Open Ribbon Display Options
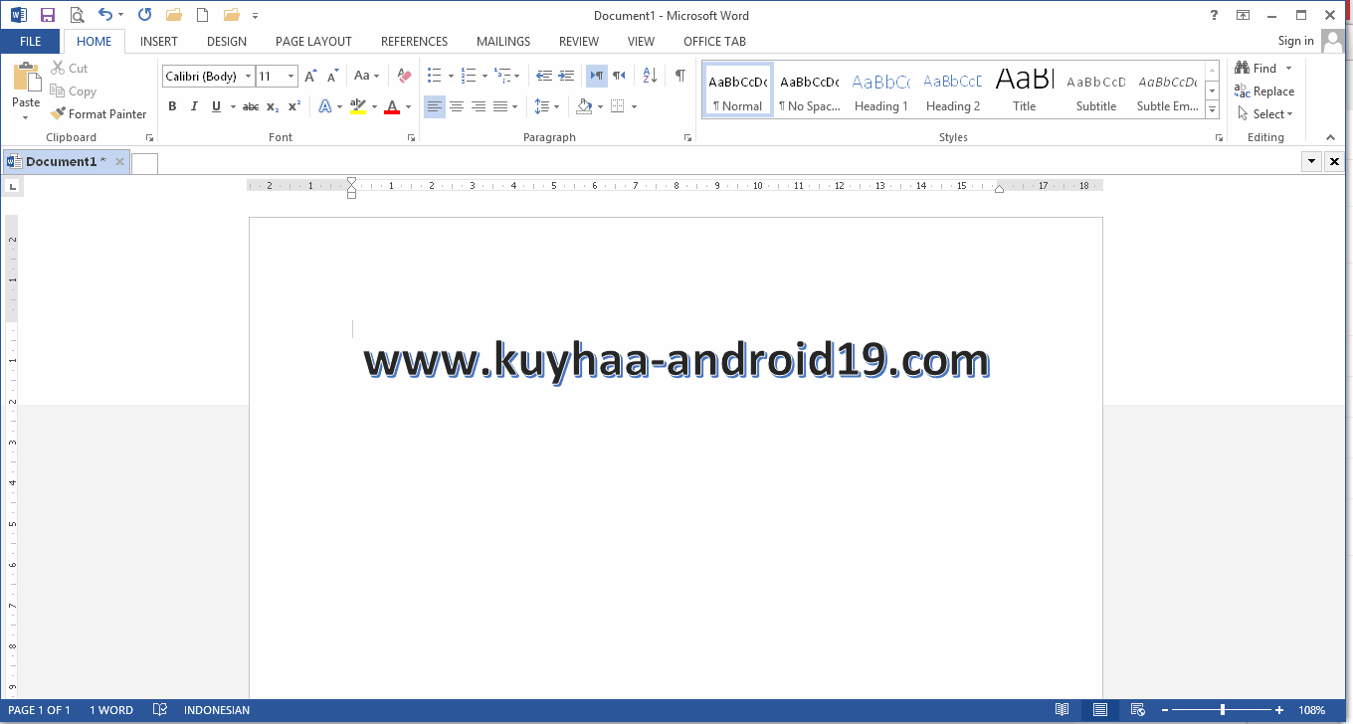The width and height of the screenshot is (1353, 724). [1244, 15]
